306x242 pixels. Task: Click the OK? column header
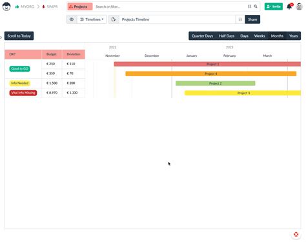(23, 54)
